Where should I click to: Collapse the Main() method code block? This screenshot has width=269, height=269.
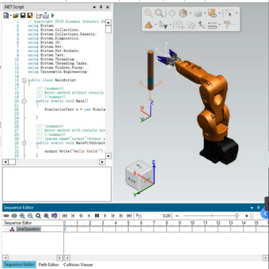(24, 101)
